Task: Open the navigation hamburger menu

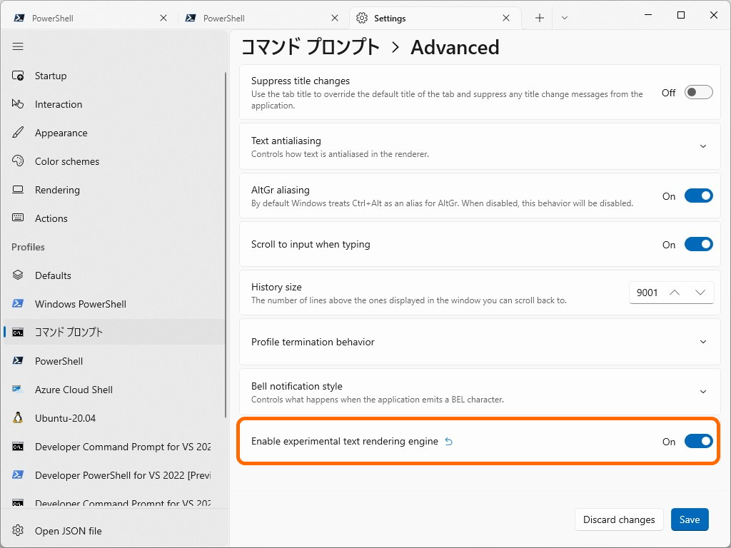Action: click(17, 46)
